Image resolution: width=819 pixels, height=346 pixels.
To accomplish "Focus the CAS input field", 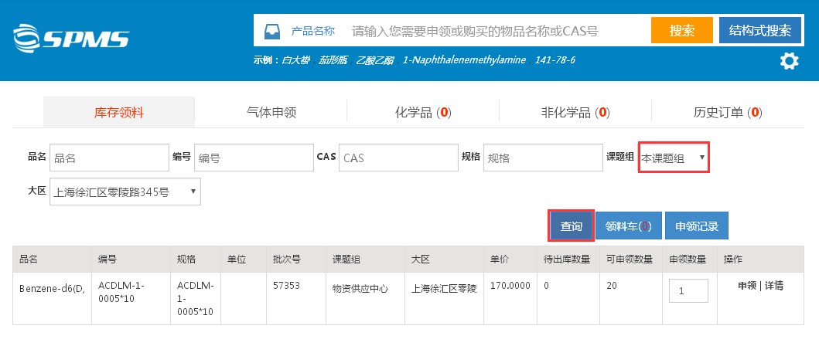I will click(398, 158).
